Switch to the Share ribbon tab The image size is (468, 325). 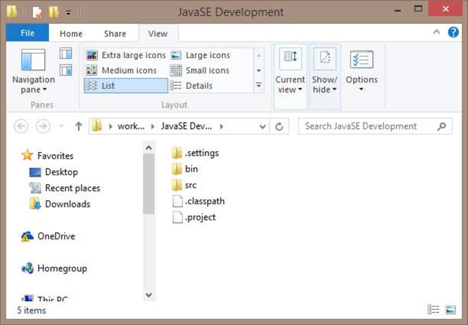pos(115,34)
